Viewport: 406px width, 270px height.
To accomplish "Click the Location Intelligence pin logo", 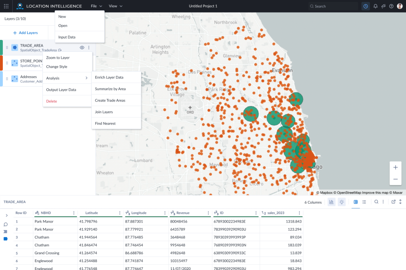I will [x=20, y=6].
